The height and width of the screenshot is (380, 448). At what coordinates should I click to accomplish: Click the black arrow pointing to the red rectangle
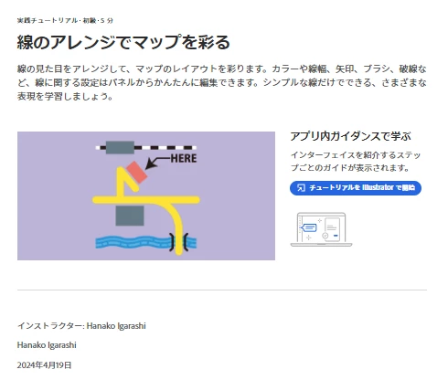pyautogui.click(x=157, y=162)
